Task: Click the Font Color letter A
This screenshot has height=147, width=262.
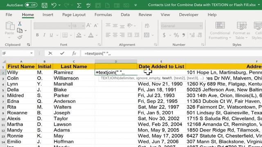Action: point(91,35)
